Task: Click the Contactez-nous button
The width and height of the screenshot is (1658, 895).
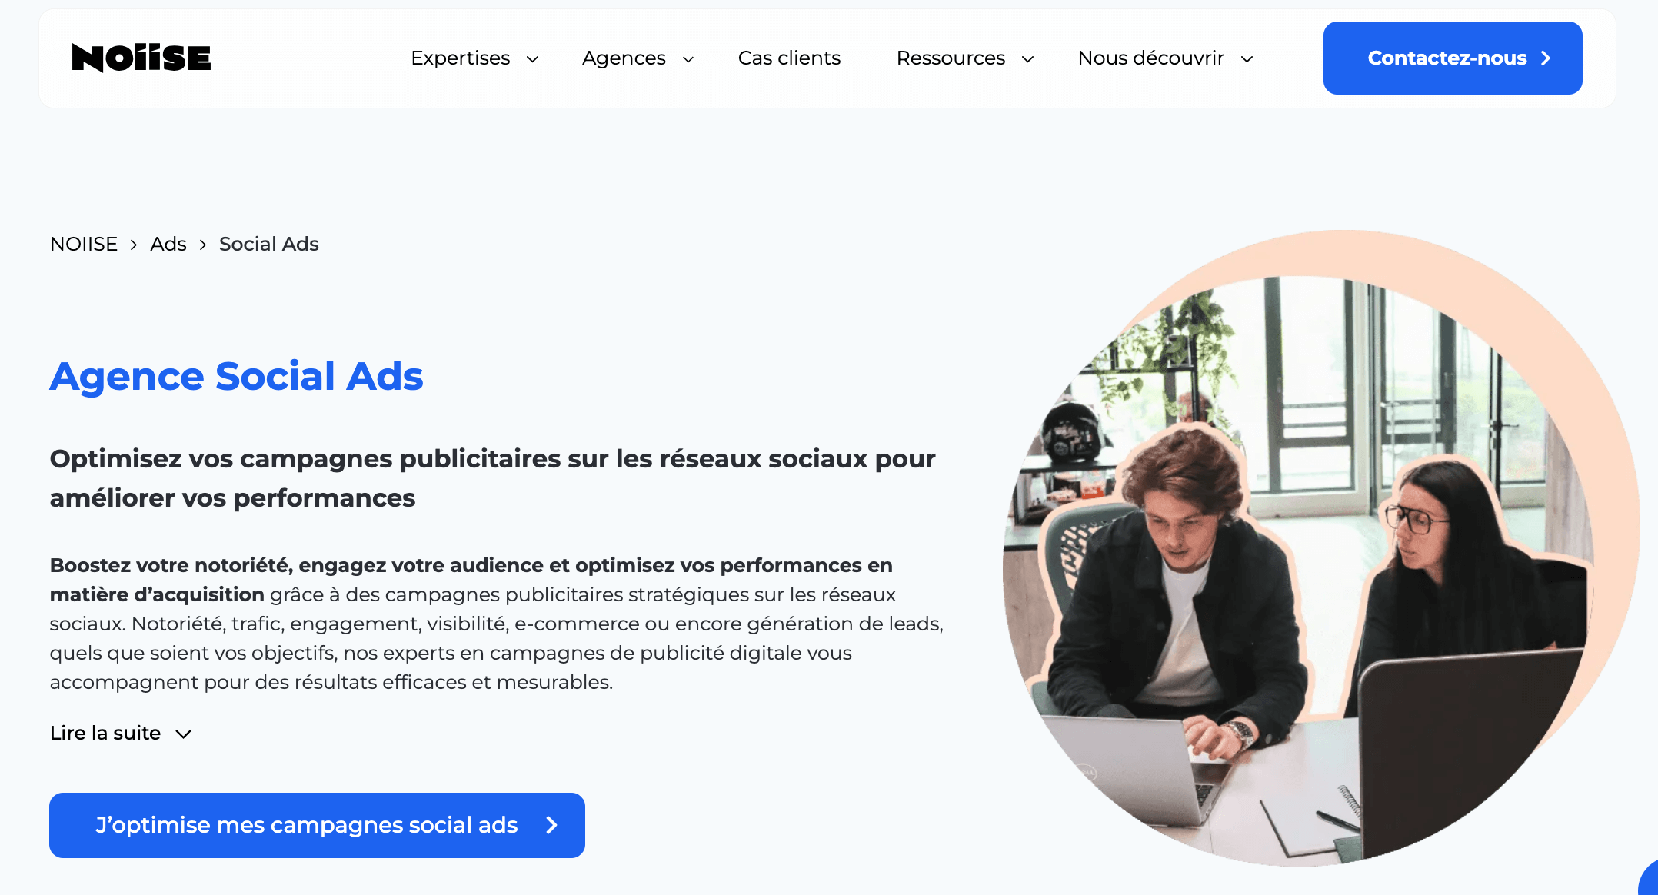Action: [x=1453, y=58]
